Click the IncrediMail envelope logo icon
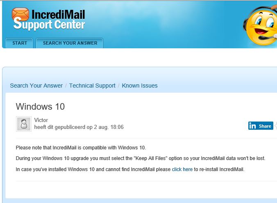Viewport: 277px width, 203px height. pyautogui.click(x=20, y=14)
